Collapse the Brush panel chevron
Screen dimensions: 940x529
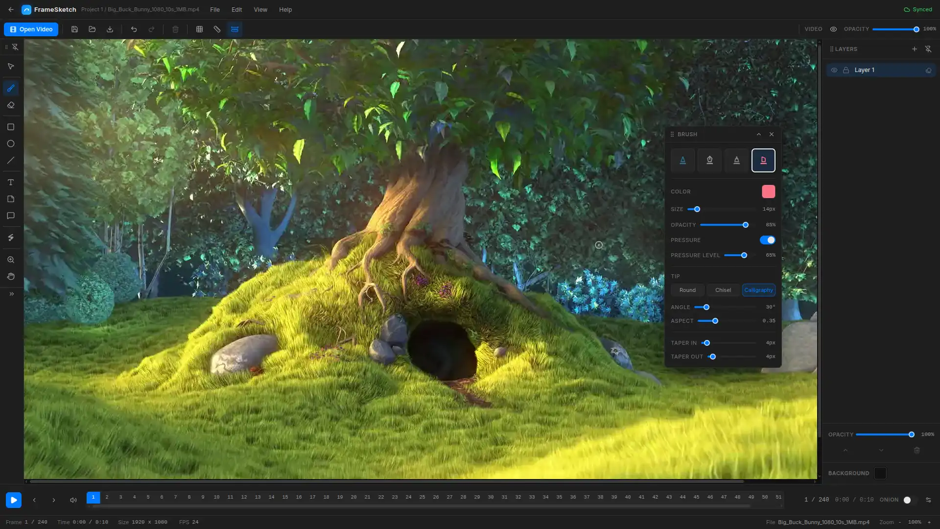[759, 134]
